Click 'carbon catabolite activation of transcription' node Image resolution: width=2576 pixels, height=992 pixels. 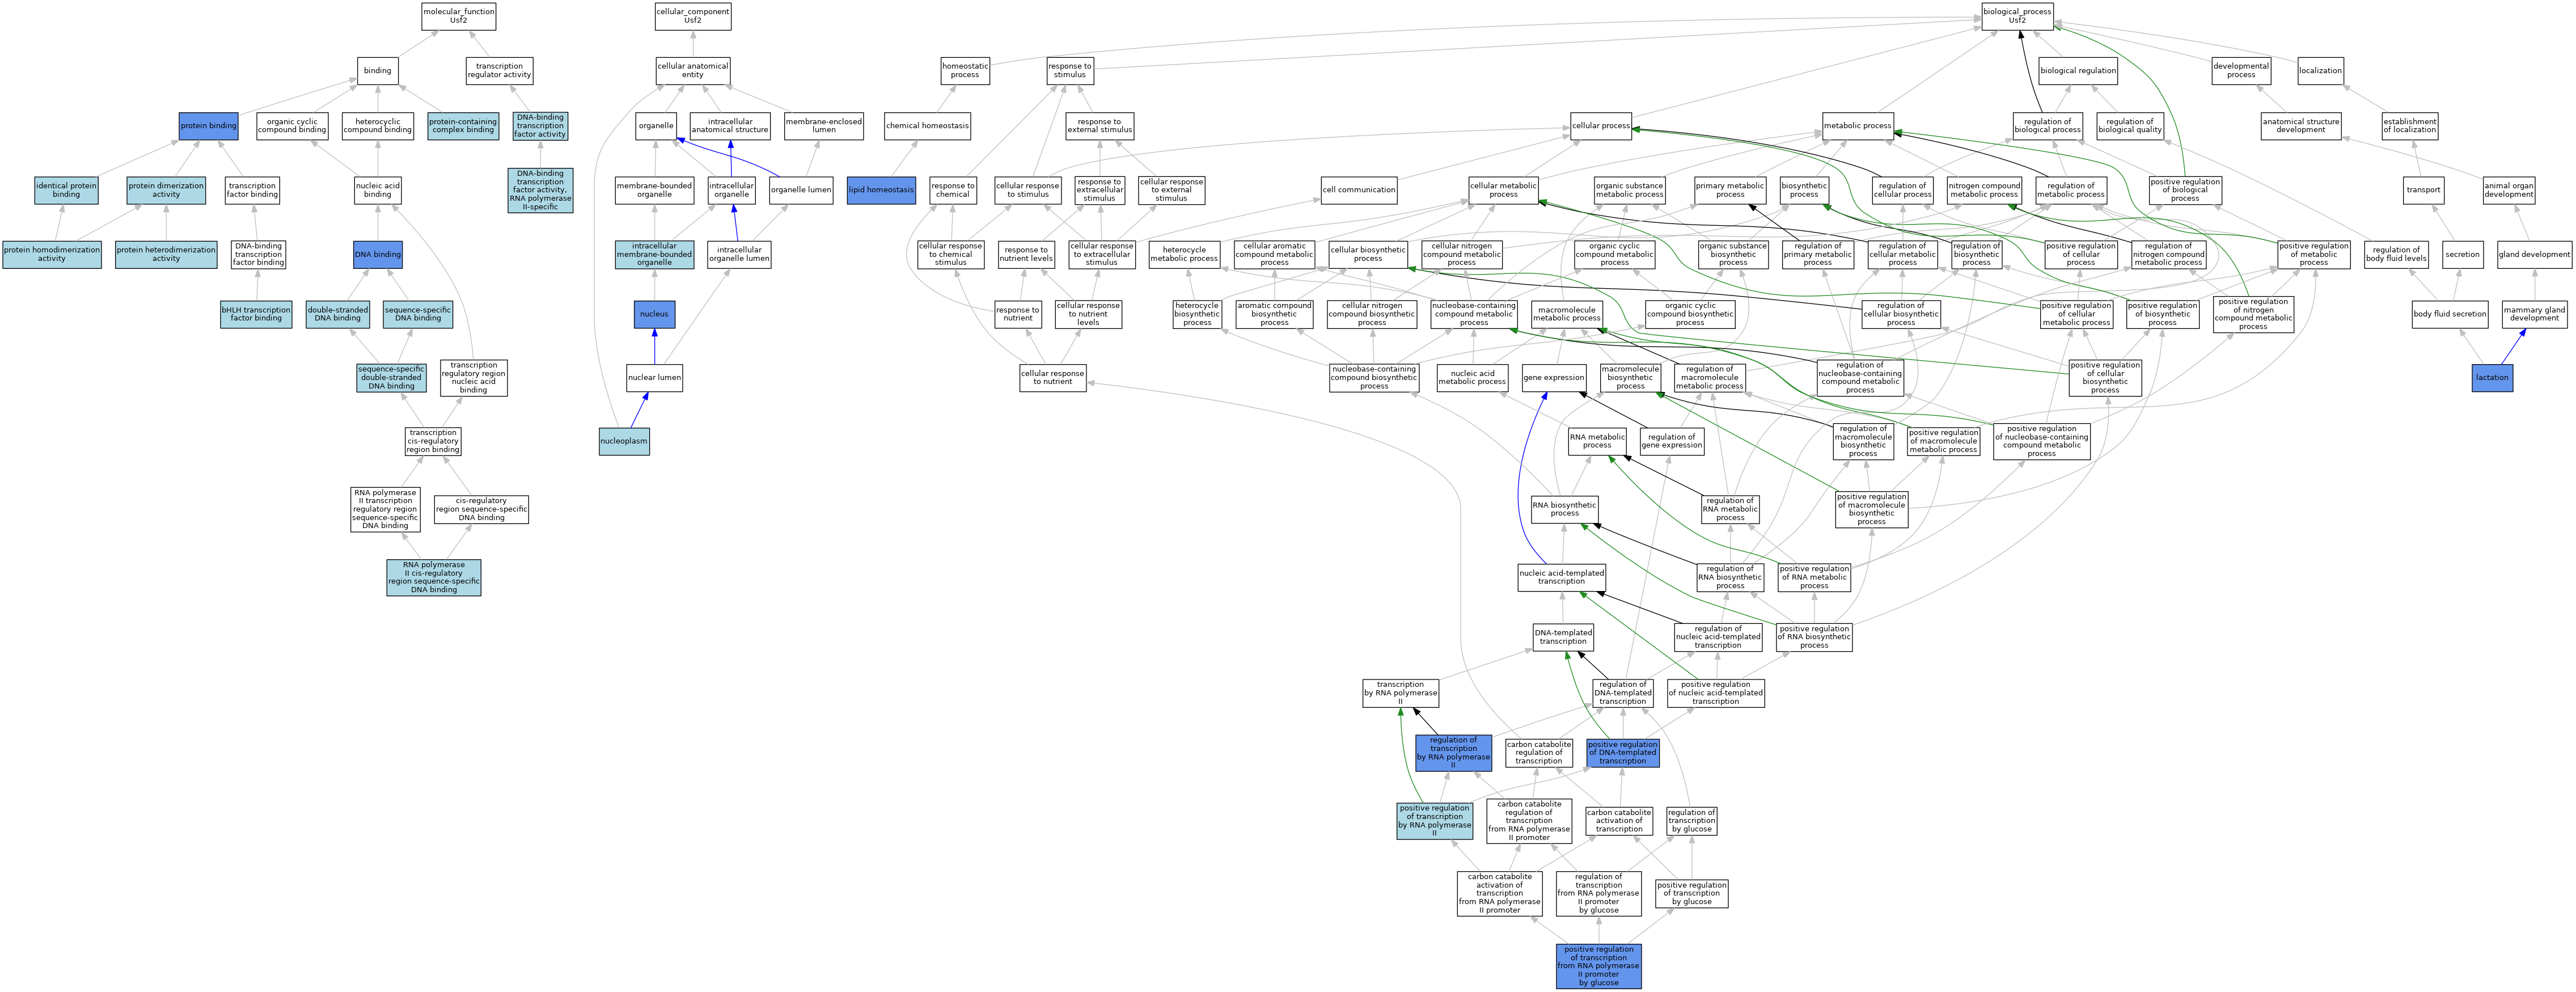1619,820
